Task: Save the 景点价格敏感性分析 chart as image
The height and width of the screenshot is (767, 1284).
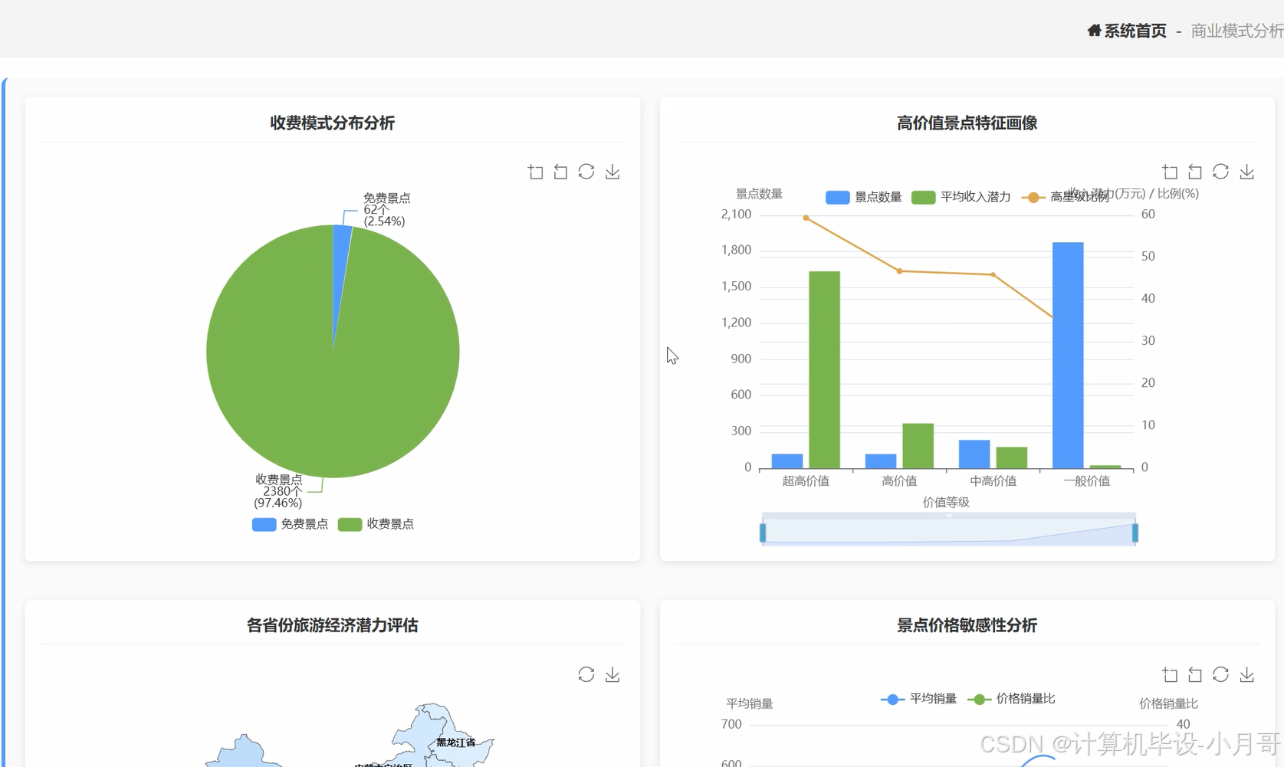Action: (x=1247, y=674)
